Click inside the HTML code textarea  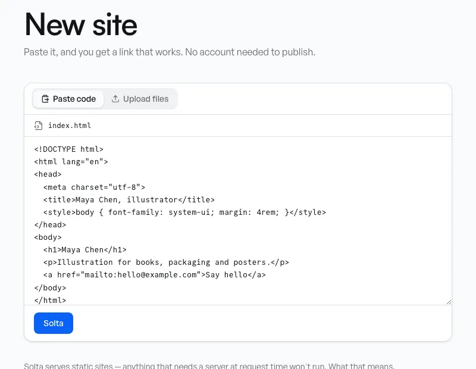[238, 221]
